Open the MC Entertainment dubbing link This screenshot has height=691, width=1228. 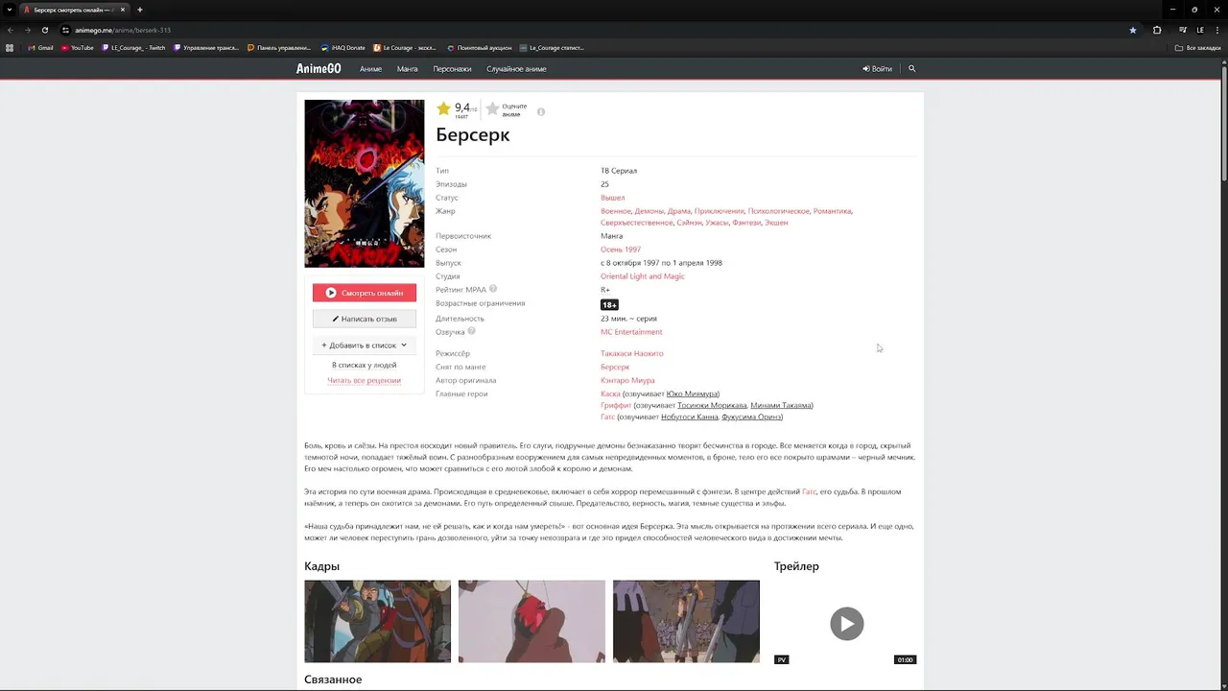tap(631, 332)
